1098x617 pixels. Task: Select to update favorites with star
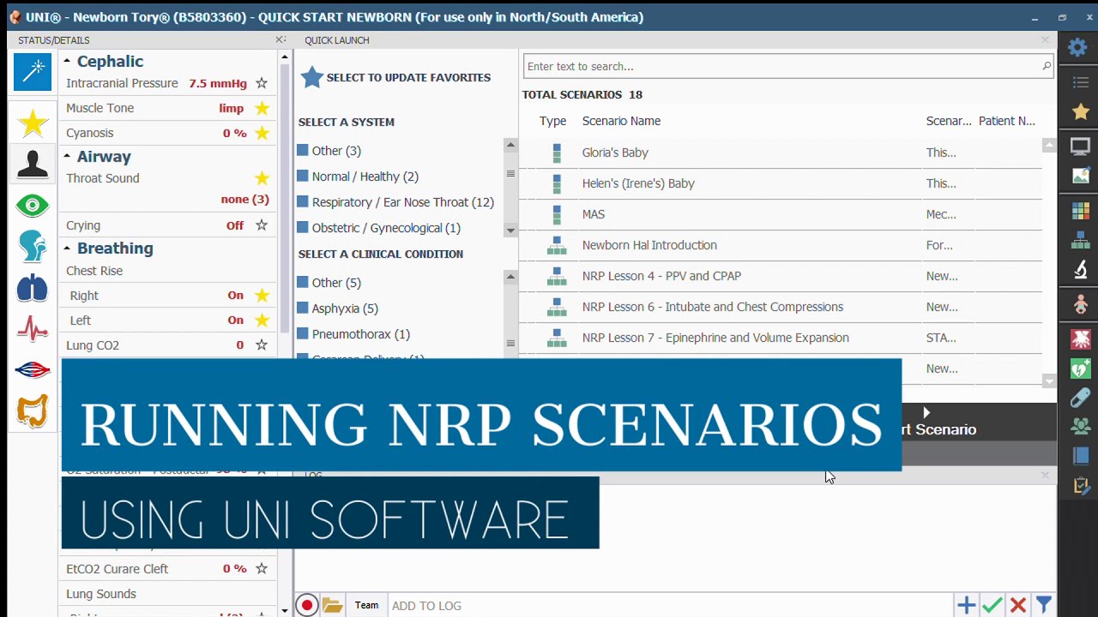[x=395, y=77]
